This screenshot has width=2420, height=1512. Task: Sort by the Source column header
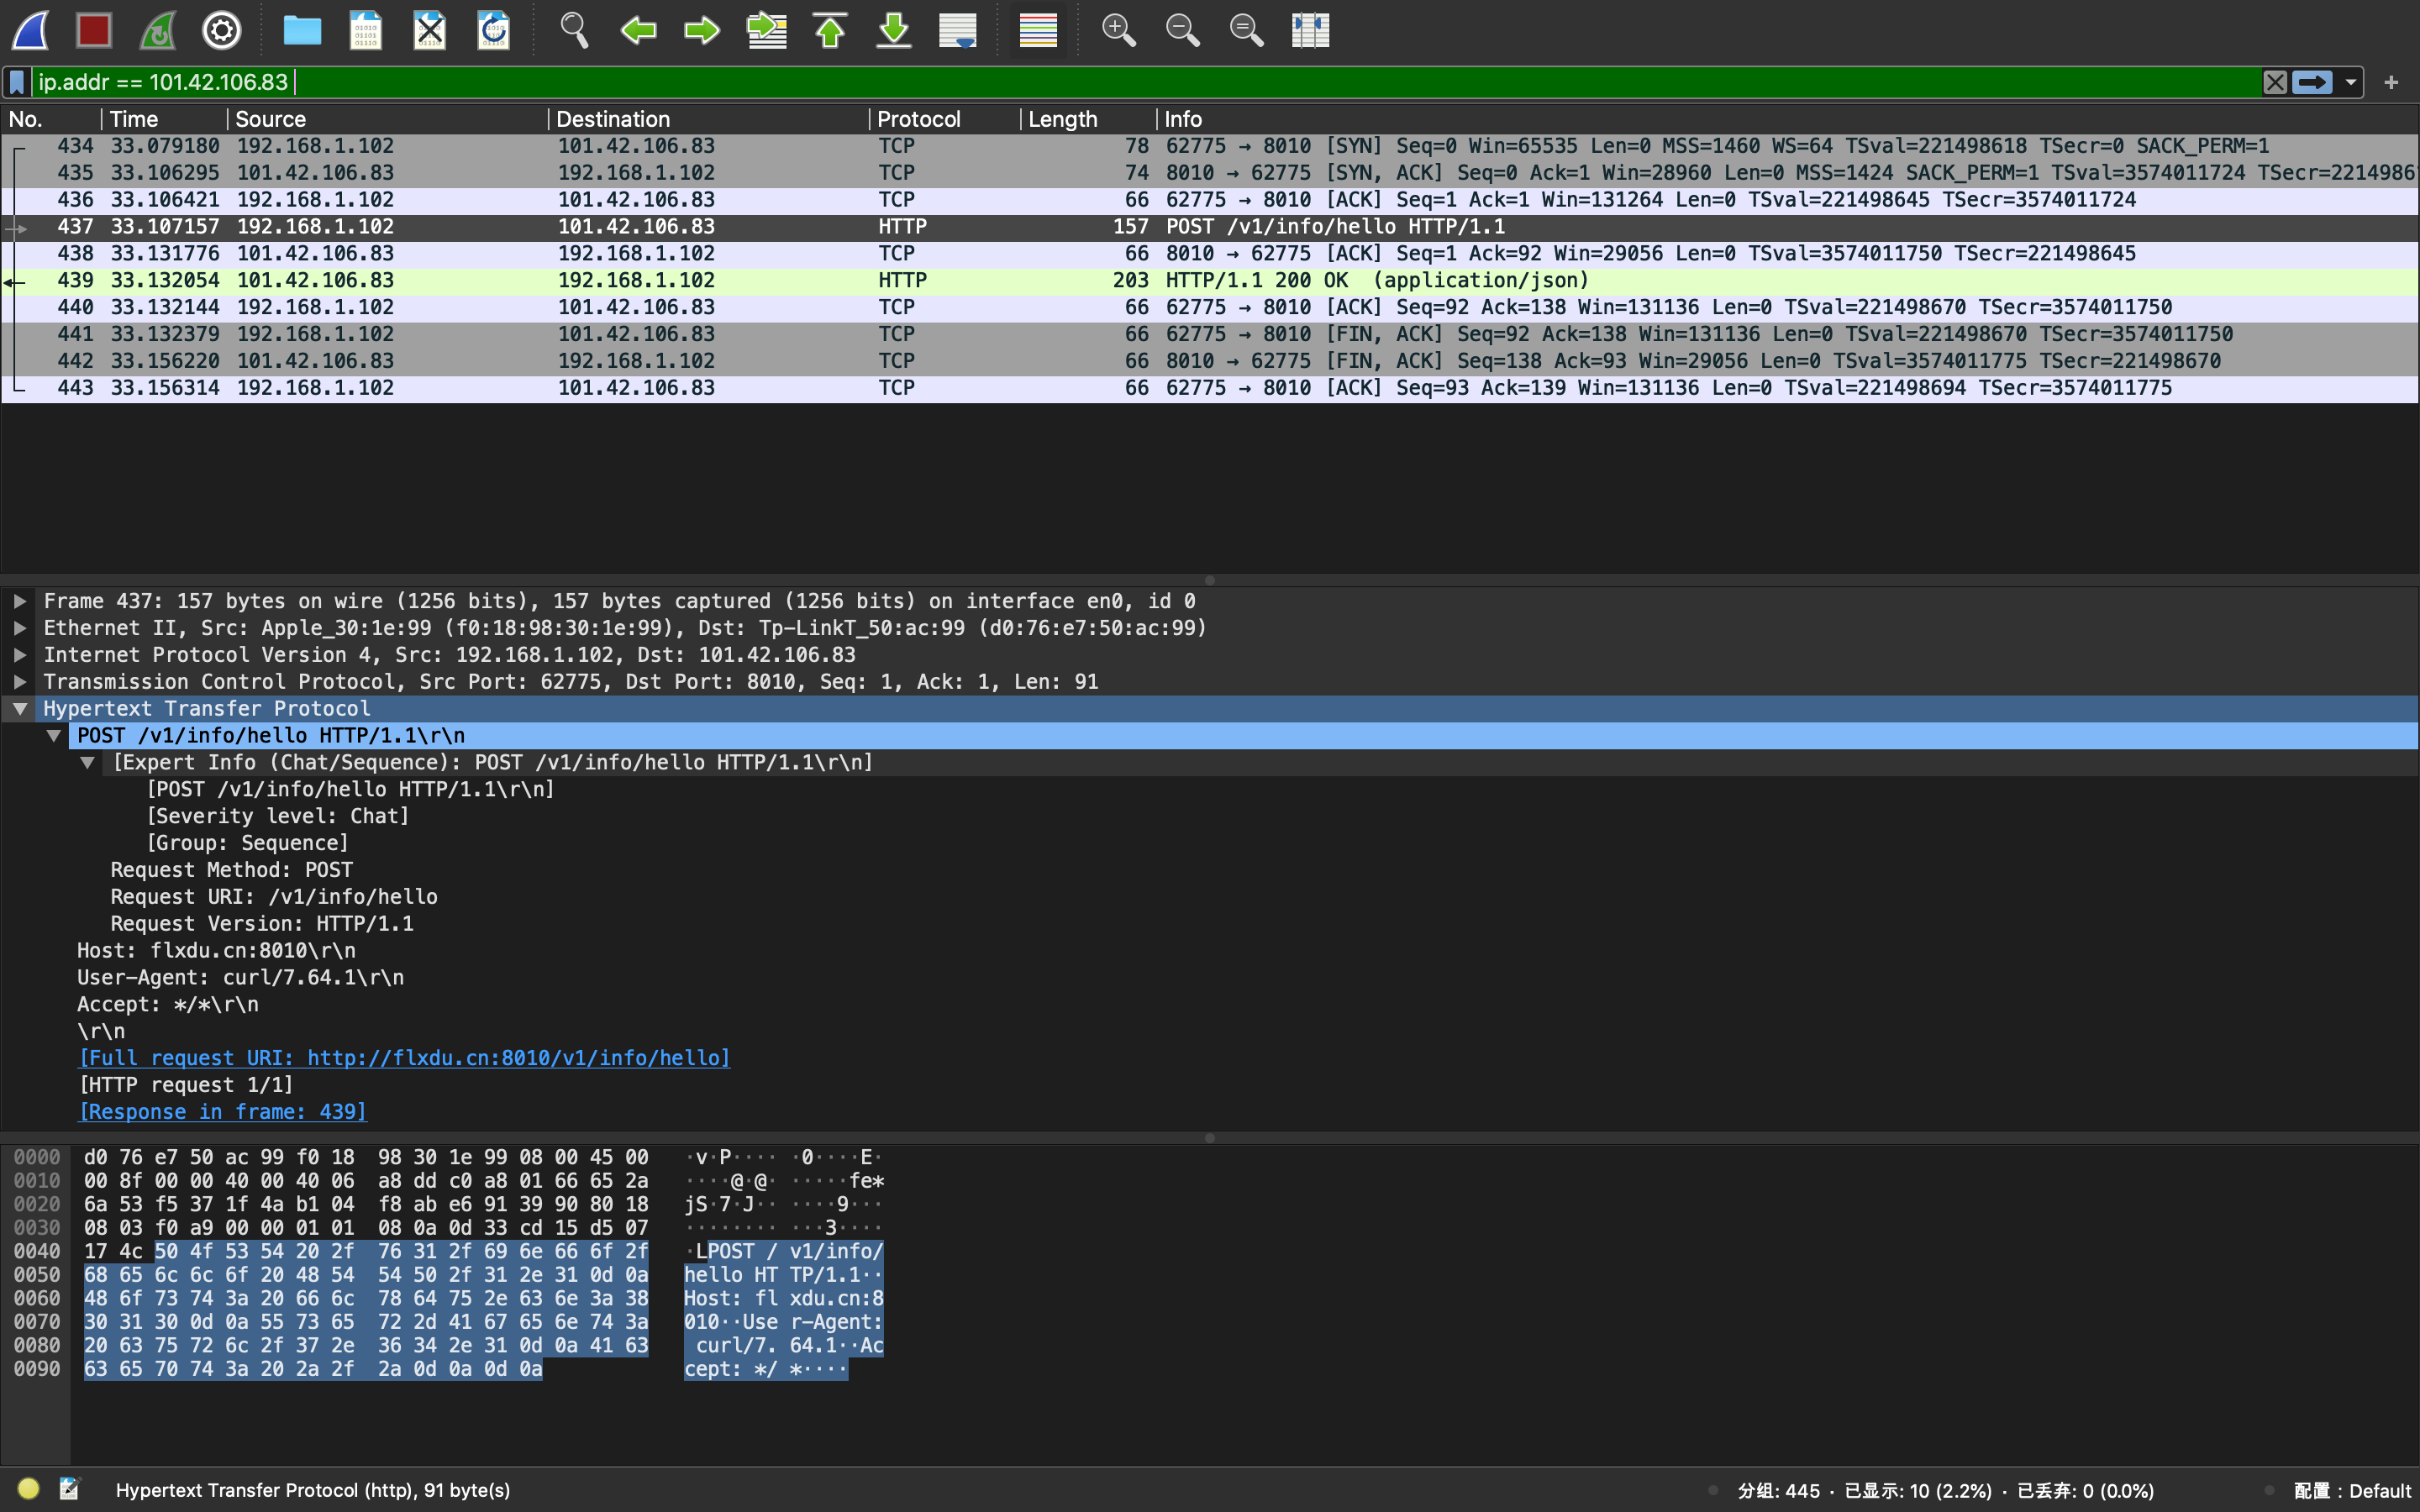click(388, 119)
